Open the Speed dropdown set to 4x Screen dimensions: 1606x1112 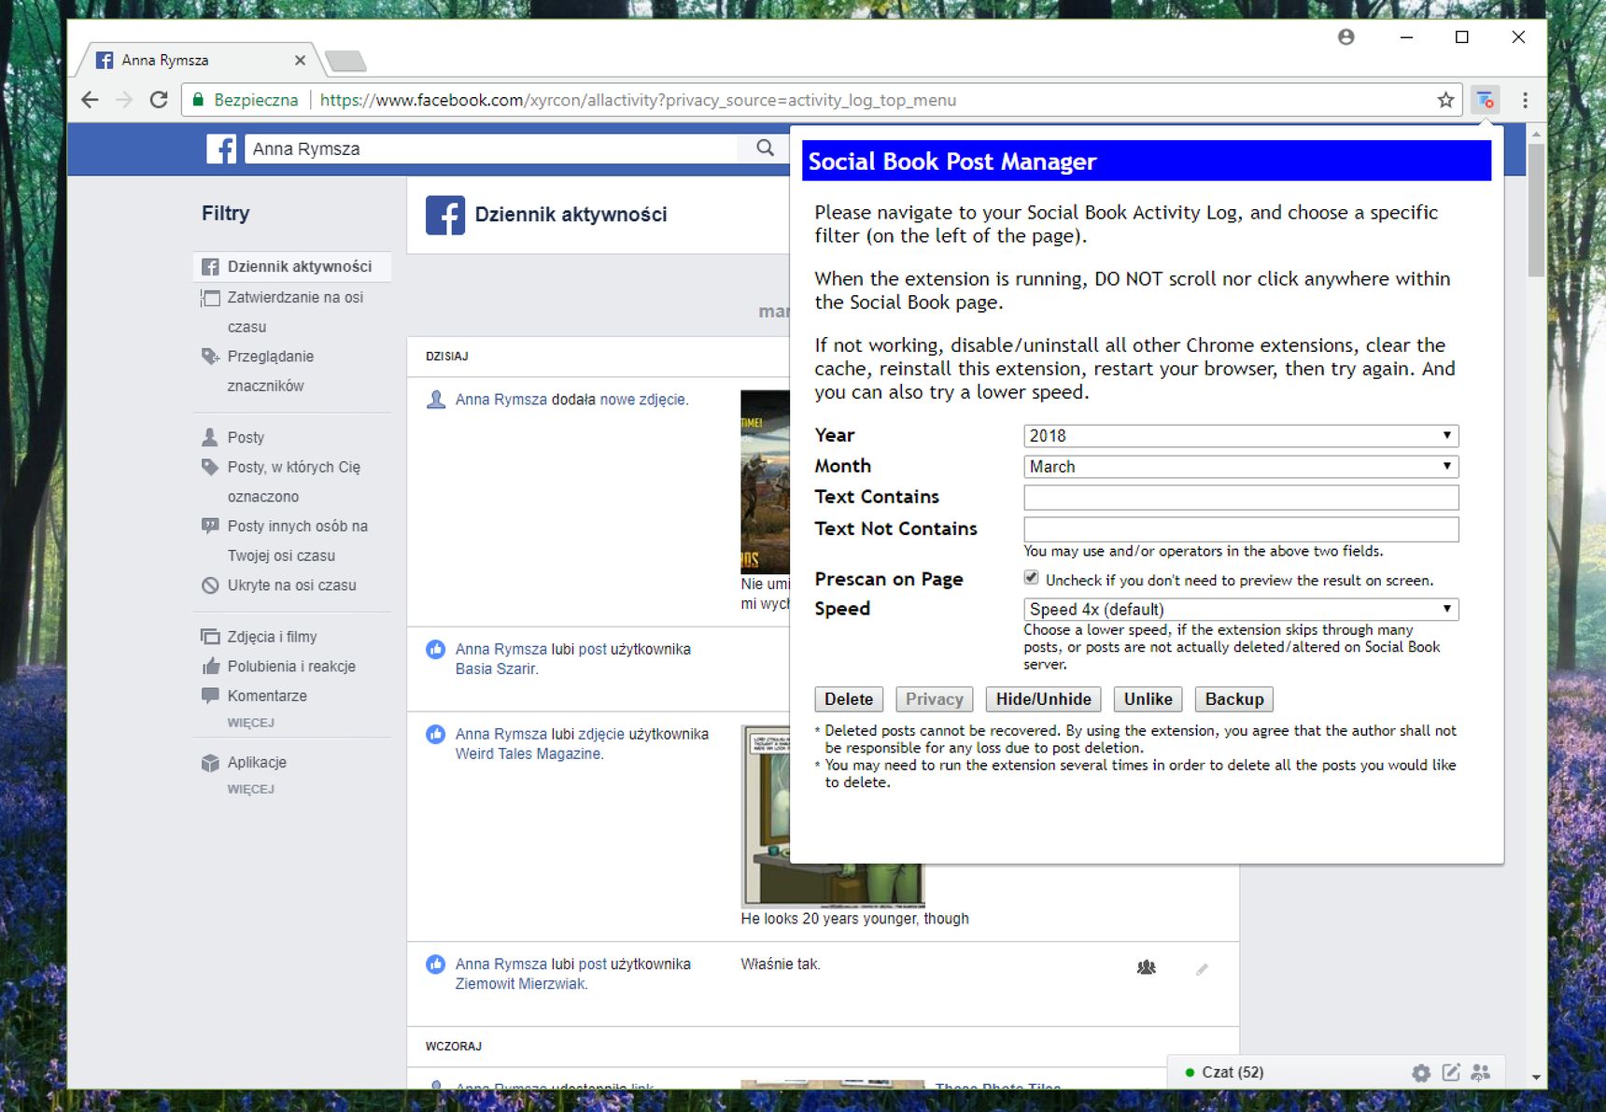pos(1241,610)
